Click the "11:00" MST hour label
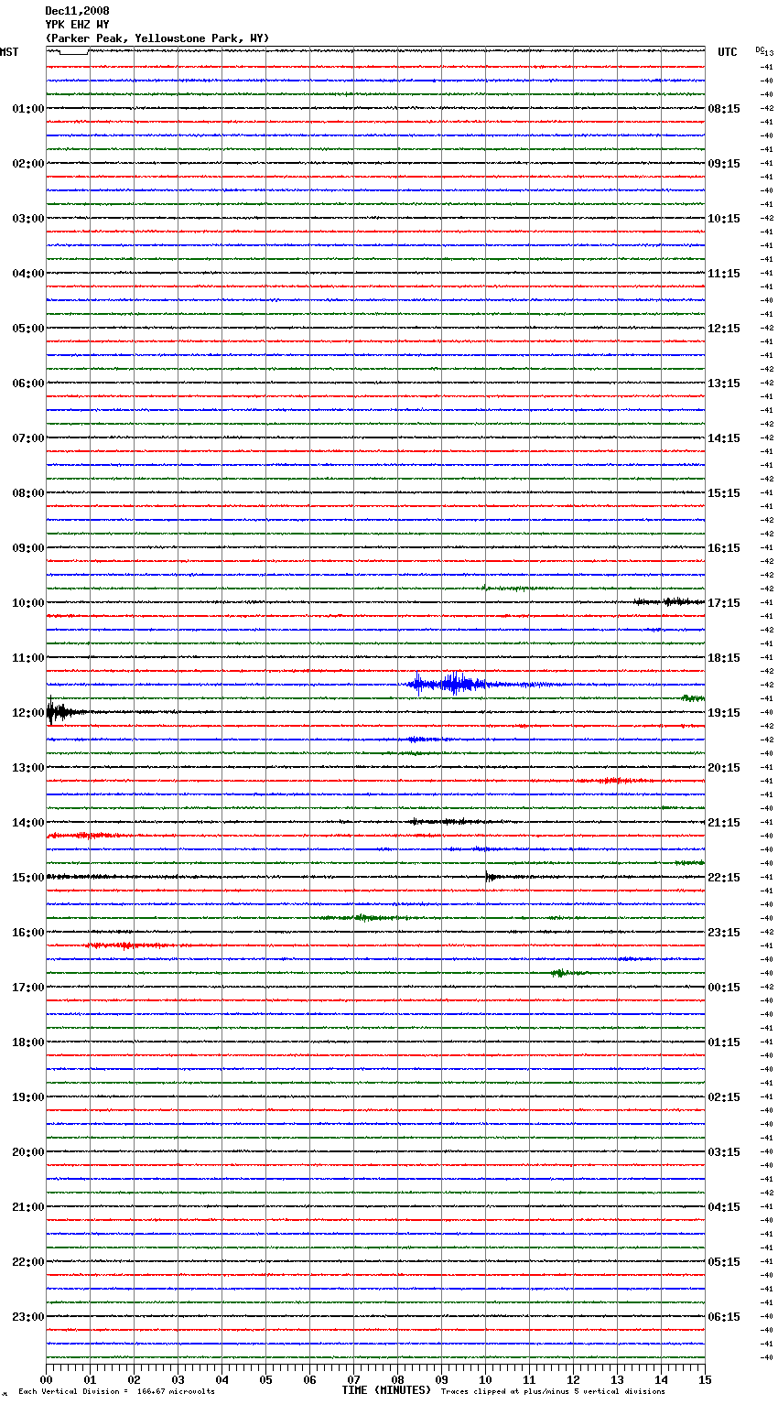Viewport: 778px width, 1404px height. (28, 658)
